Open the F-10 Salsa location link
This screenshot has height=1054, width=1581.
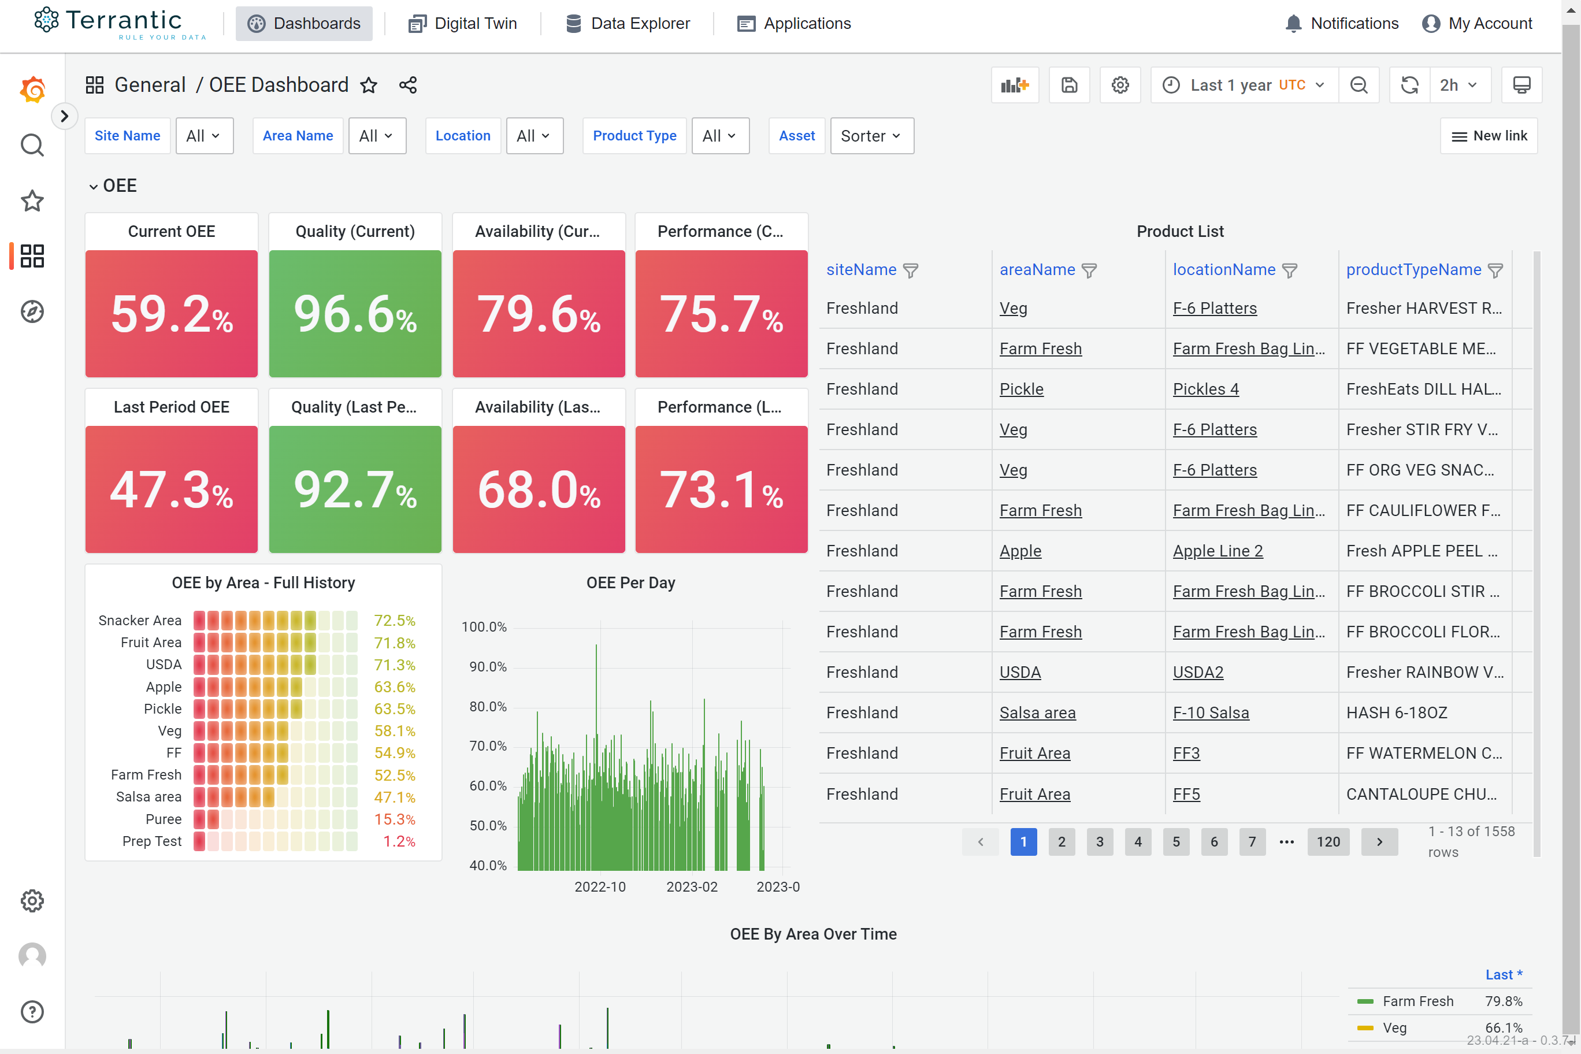click(1211, 712)
